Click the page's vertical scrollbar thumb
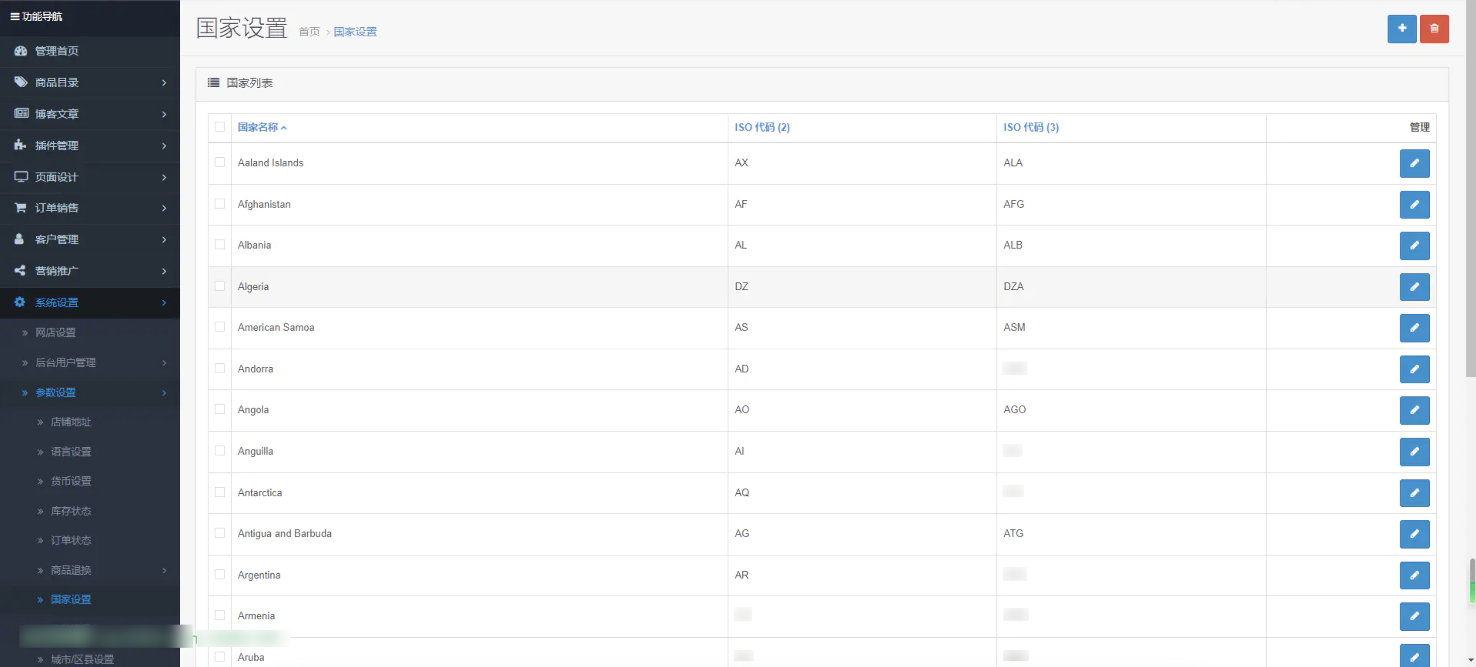The height and width of the screenshot is (667, 1476). click(x=1470, y=189)
